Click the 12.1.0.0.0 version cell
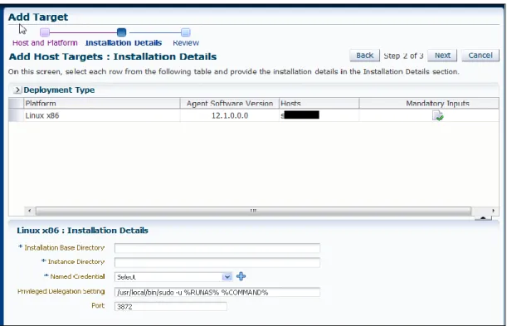Viewport: 507px width, 326px height. [x=230, y=115]
